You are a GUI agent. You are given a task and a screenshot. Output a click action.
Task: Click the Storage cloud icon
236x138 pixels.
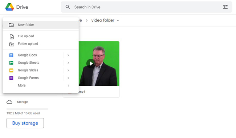coord(9,102)
